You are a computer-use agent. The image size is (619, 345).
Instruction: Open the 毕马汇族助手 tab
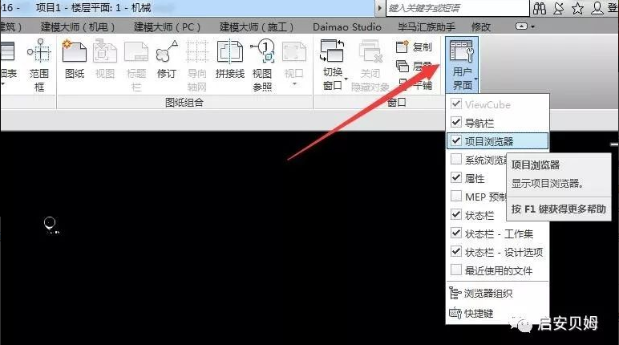[427, 26]
